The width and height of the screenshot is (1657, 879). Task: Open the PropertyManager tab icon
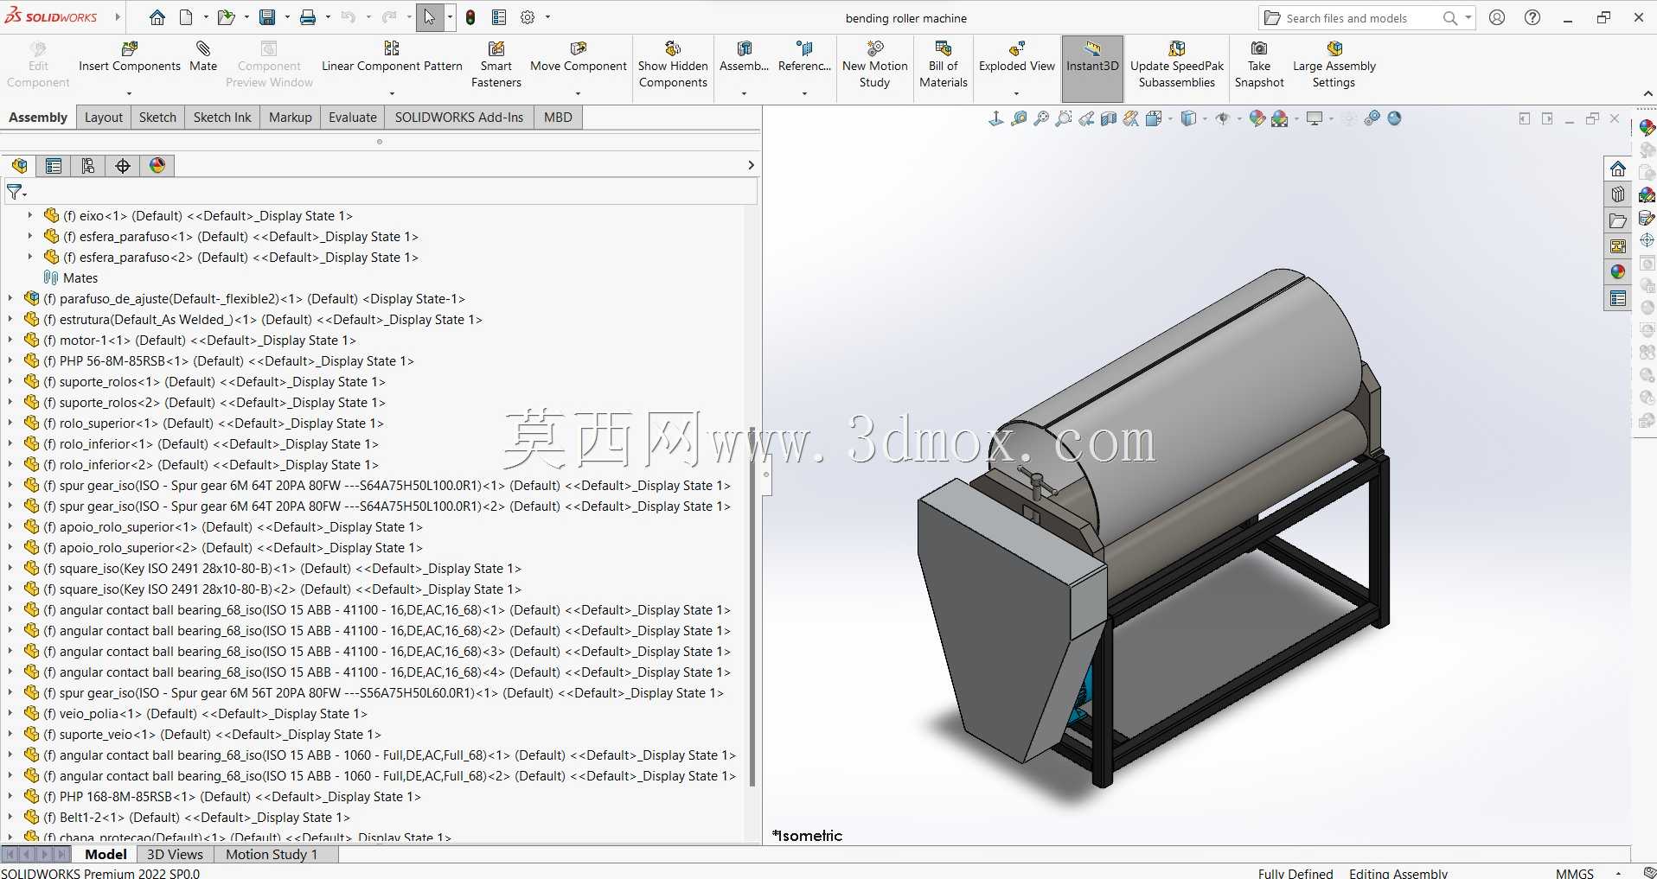[54, 166]
